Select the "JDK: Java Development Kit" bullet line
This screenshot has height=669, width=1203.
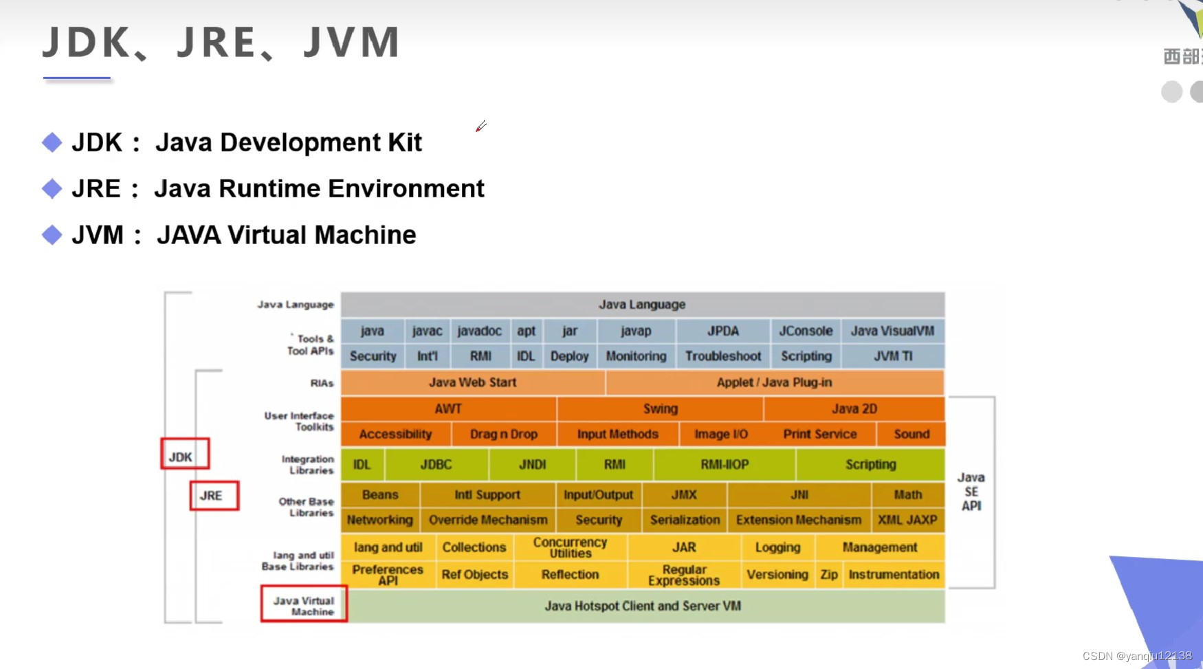(x=232, y=142)
